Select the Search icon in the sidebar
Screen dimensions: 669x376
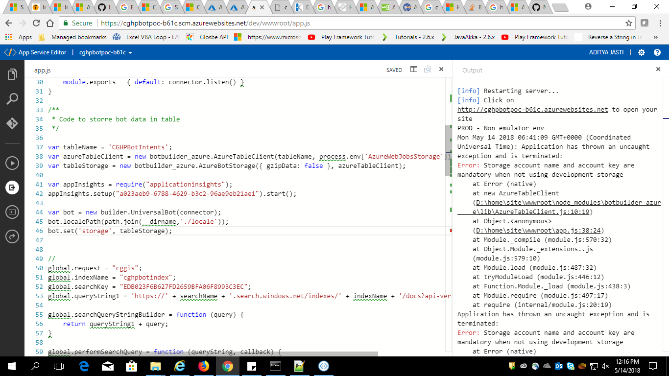pyautogui.click(x=12, y=98)
